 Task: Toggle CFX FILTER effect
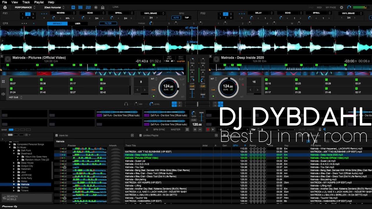tap(108, 23)
